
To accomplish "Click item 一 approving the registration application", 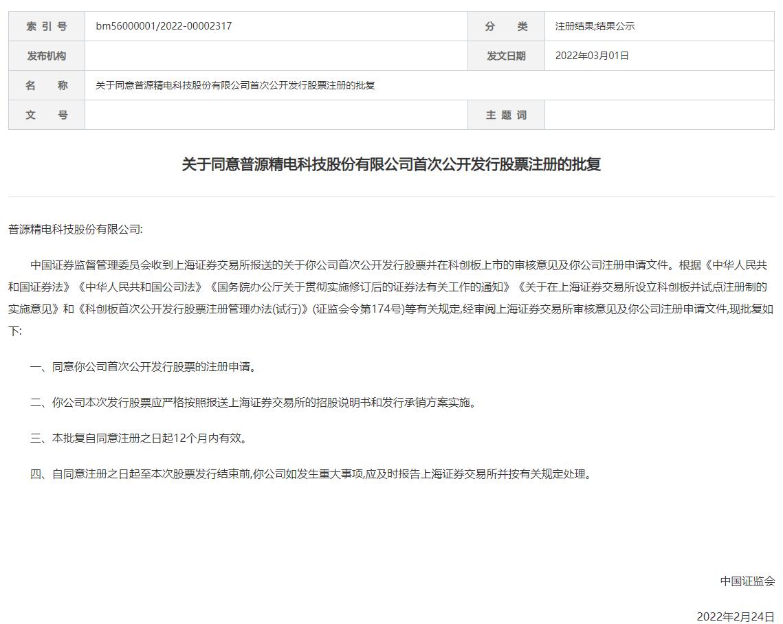I will coord(144,367).
